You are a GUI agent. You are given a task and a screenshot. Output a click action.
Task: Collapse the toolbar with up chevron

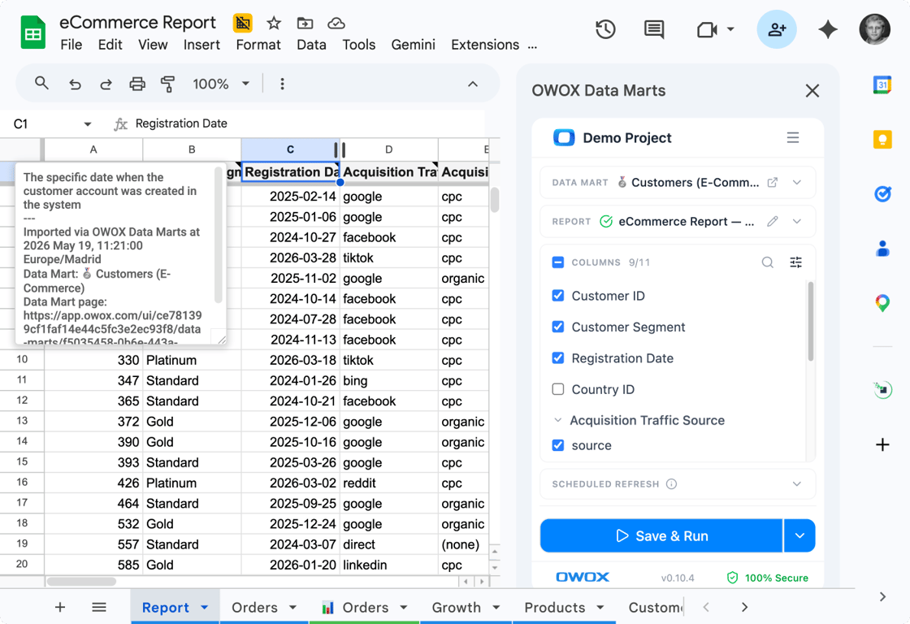[473, 84]
